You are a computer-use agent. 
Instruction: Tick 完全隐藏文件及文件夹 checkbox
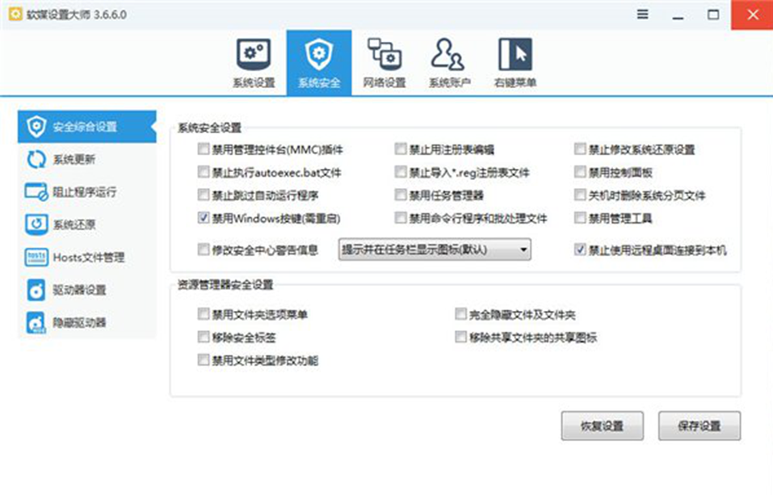click(x=461, y=314)
